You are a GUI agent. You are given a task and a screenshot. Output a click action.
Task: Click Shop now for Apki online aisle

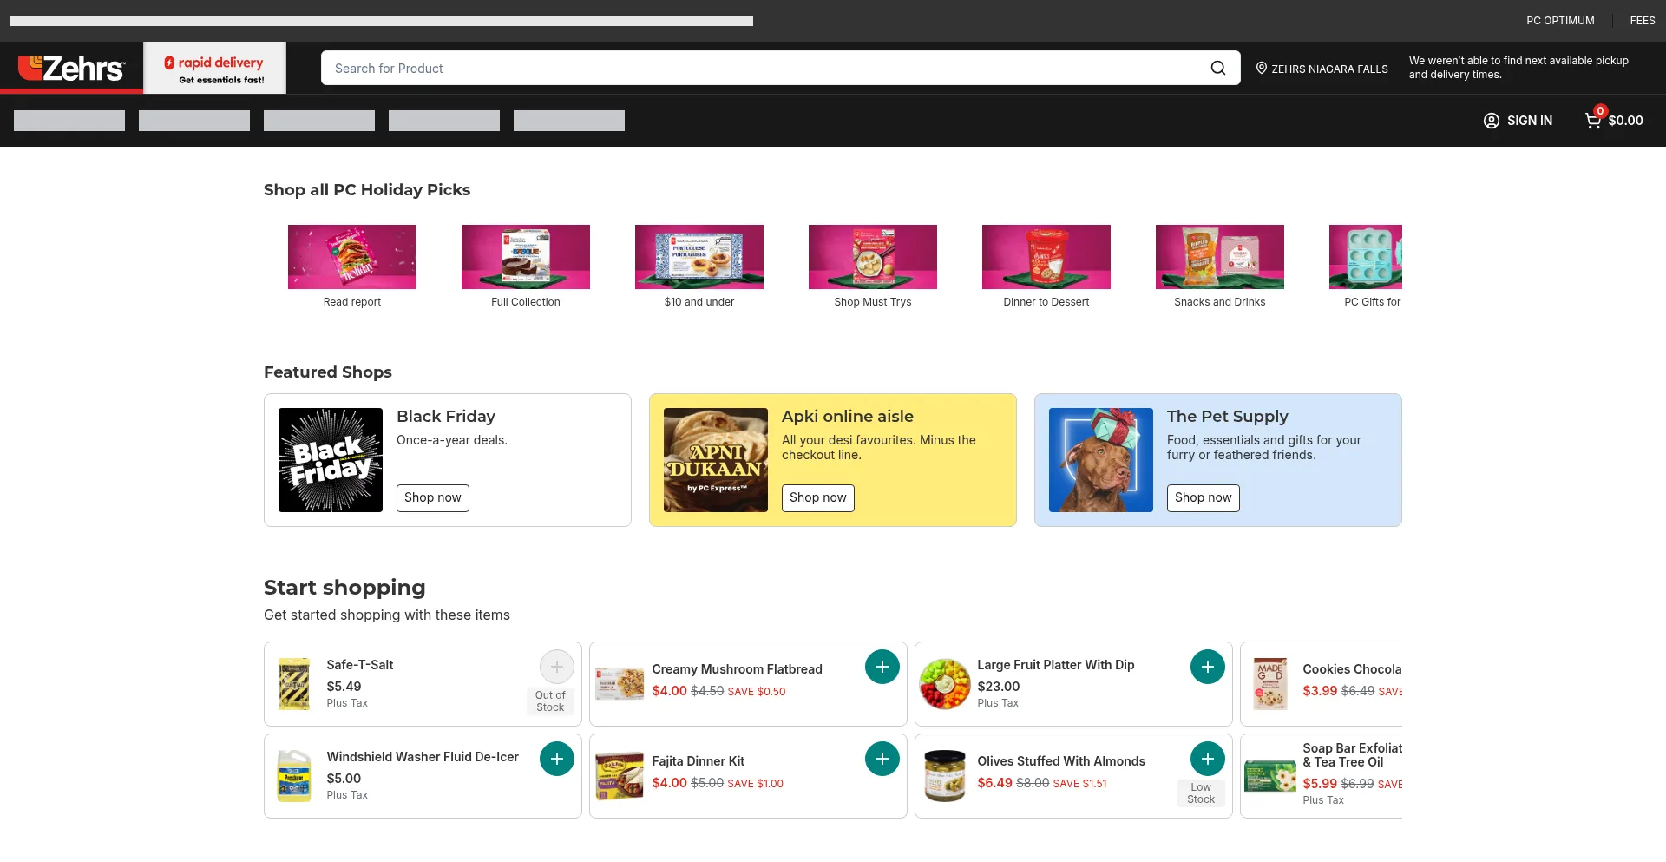pos(817,497)
